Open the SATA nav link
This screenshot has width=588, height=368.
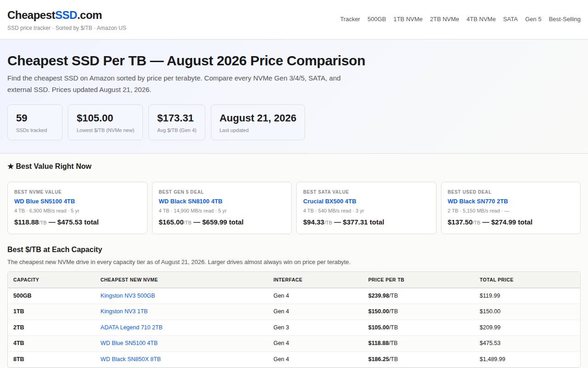point(510,19)
